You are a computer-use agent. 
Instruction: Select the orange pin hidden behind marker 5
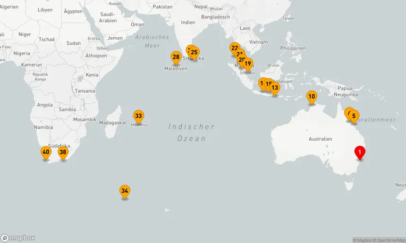[x=347, y=113]
